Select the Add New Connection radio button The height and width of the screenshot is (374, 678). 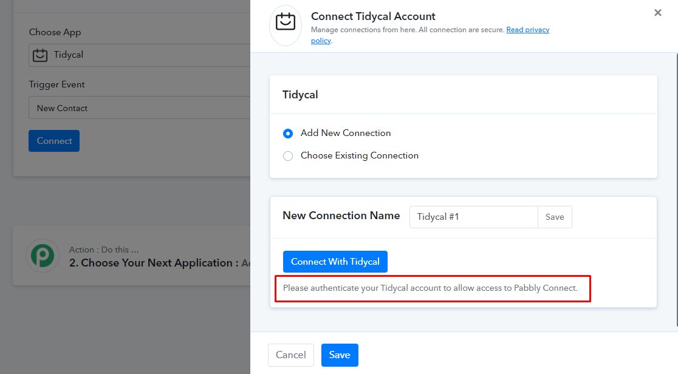coord(288,134)
